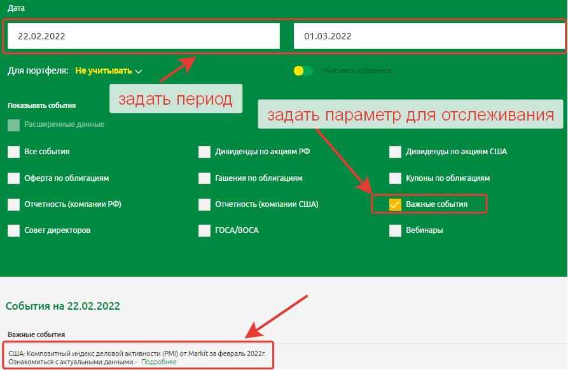Toggle the 'Учитывать избранное' switch
This screenshot has width=568, height=370.
point(303,71)
